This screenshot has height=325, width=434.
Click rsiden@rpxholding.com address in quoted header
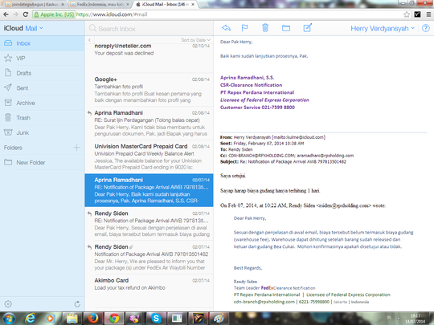click(343, 205)
